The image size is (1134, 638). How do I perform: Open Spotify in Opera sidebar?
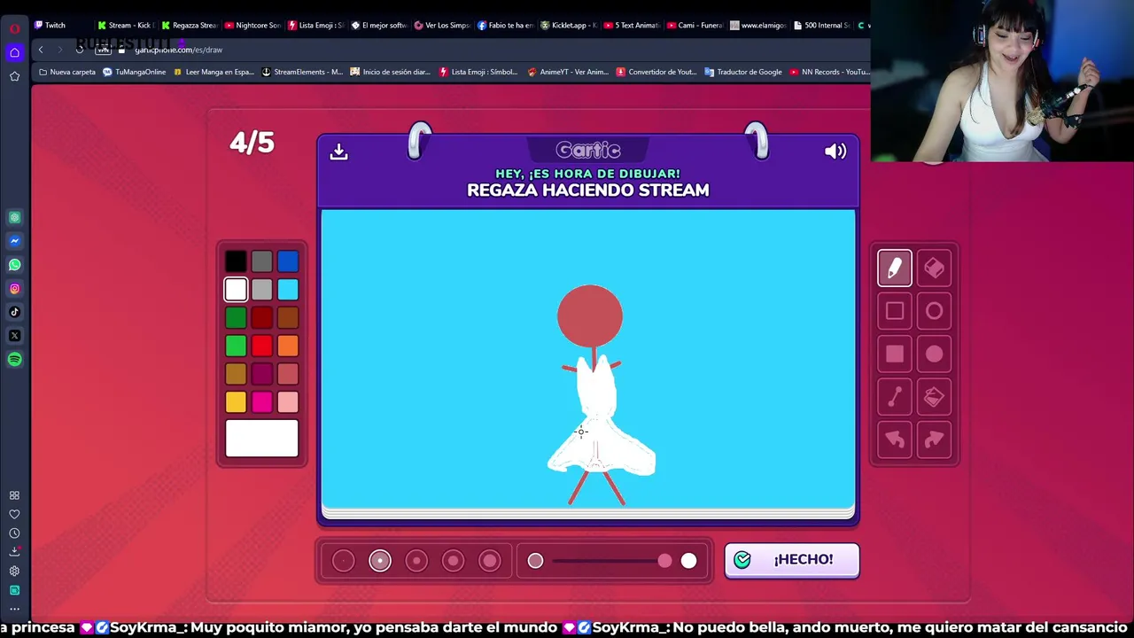click(x=14, y=359)
